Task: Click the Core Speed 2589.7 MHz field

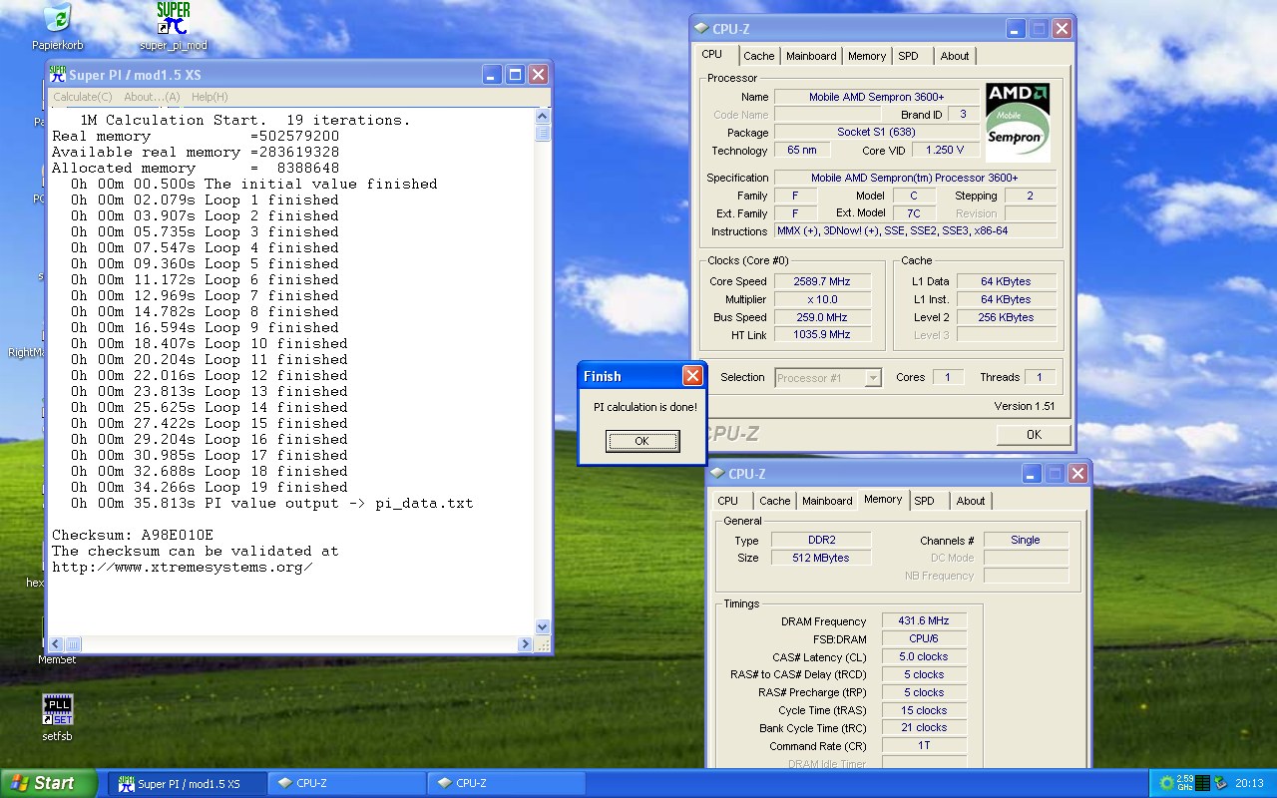Action: click(x=822, y=281)
